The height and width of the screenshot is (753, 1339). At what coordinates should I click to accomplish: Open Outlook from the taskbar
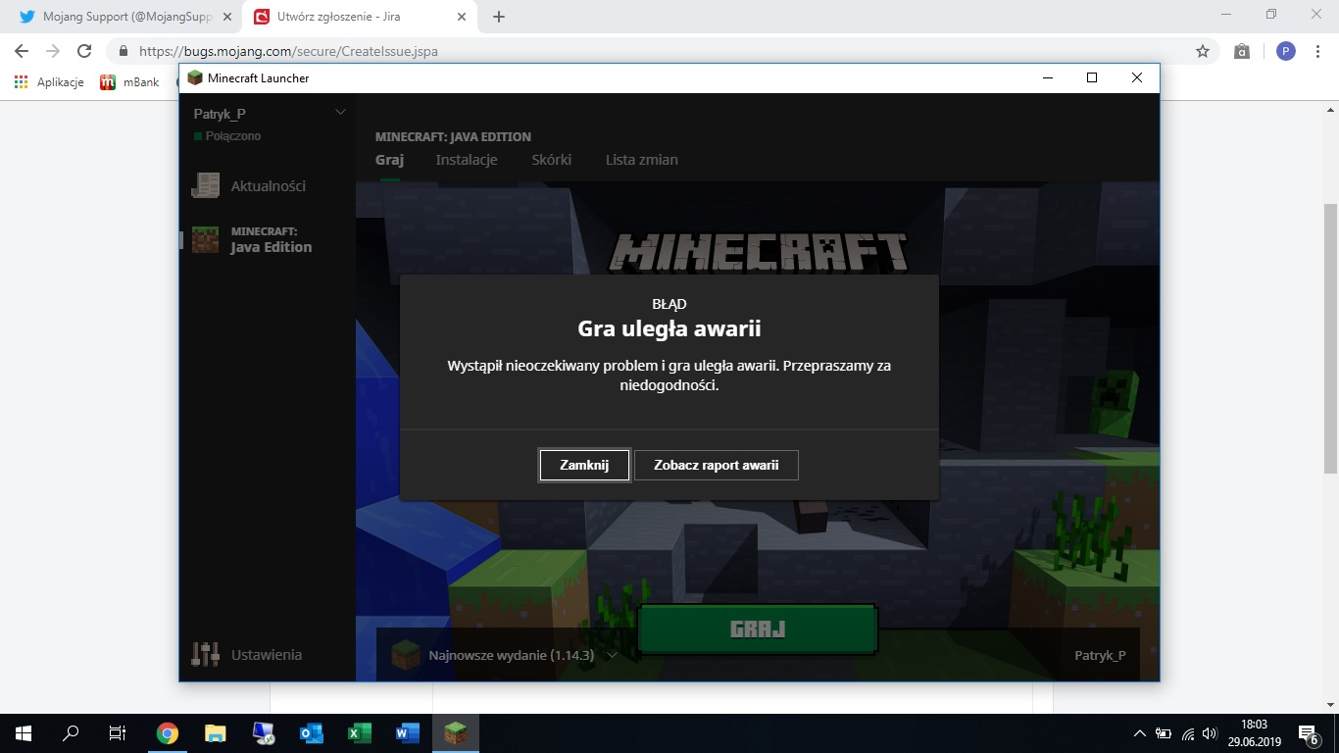click(x=312, y=733)
